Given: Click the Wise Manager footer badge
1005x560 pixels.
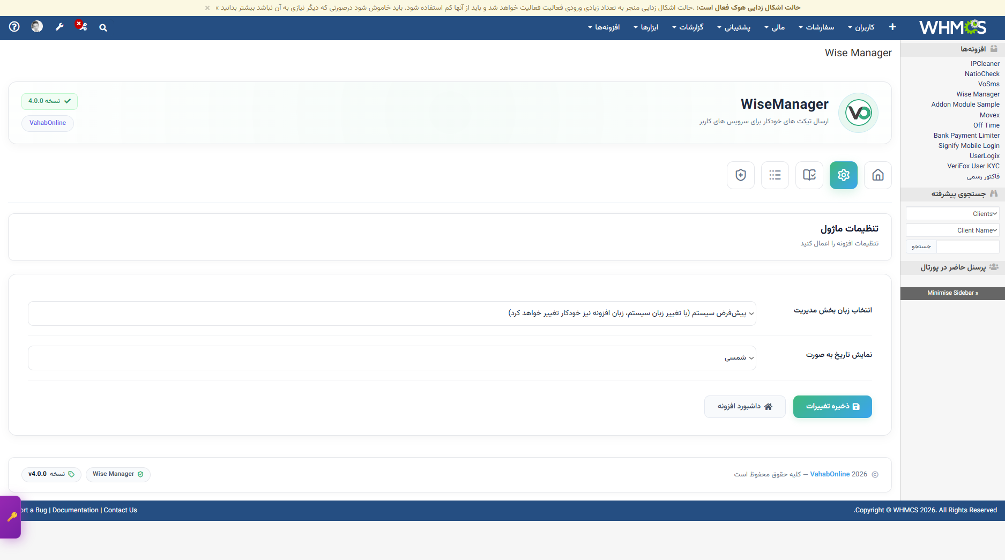Looking at the screenshot, I should [118, 474].
